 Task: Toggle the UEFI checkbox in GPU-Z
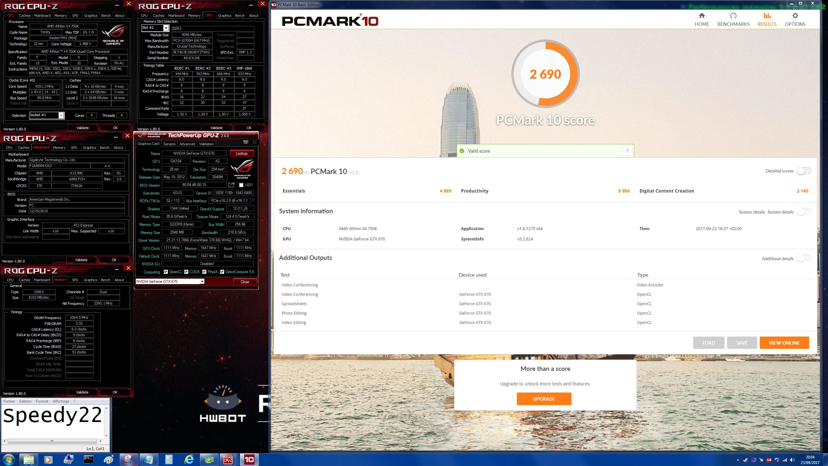[x=241, y=185]
